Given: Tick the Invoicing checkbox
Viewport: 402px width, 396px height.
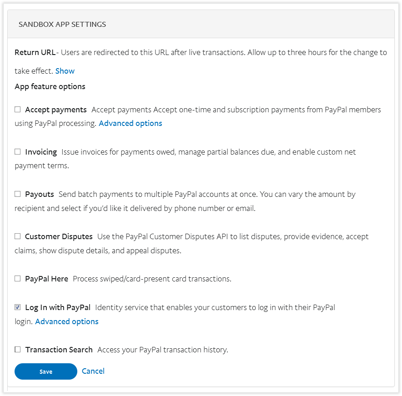Looking at the screenshot, I should click(x=17, y=152).
